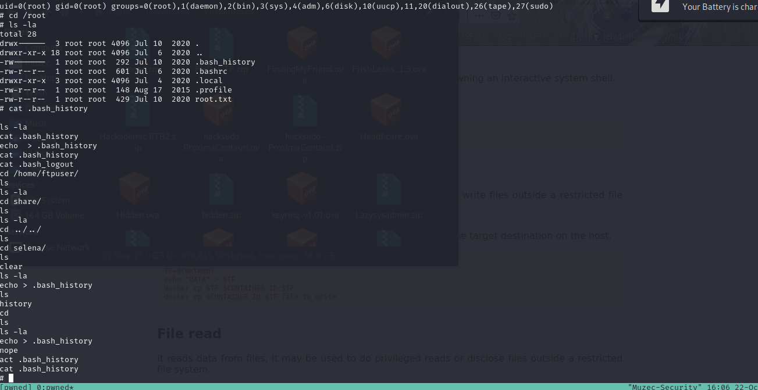Open the GHDB bookmark
This screenshot has width=758, height=390.
pyautogui.click(x=570, y=36)
